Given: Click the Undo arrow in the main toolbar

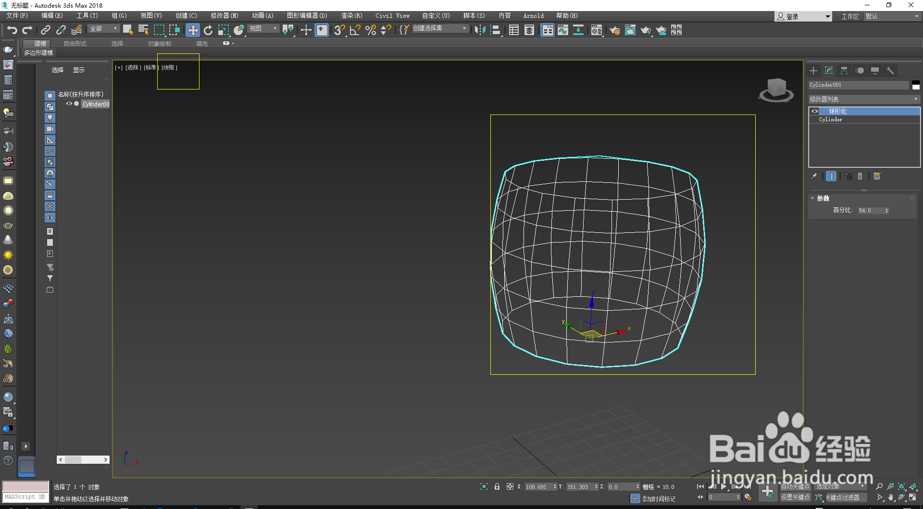Looking at the screenshot, I should point(12,30).
